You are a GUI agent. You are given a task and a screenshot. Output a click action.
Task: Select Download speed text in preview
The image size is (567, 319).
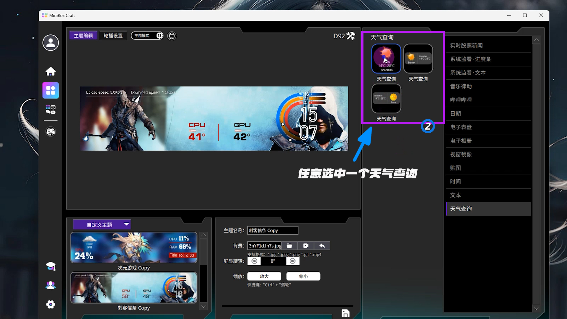(153, 92)
